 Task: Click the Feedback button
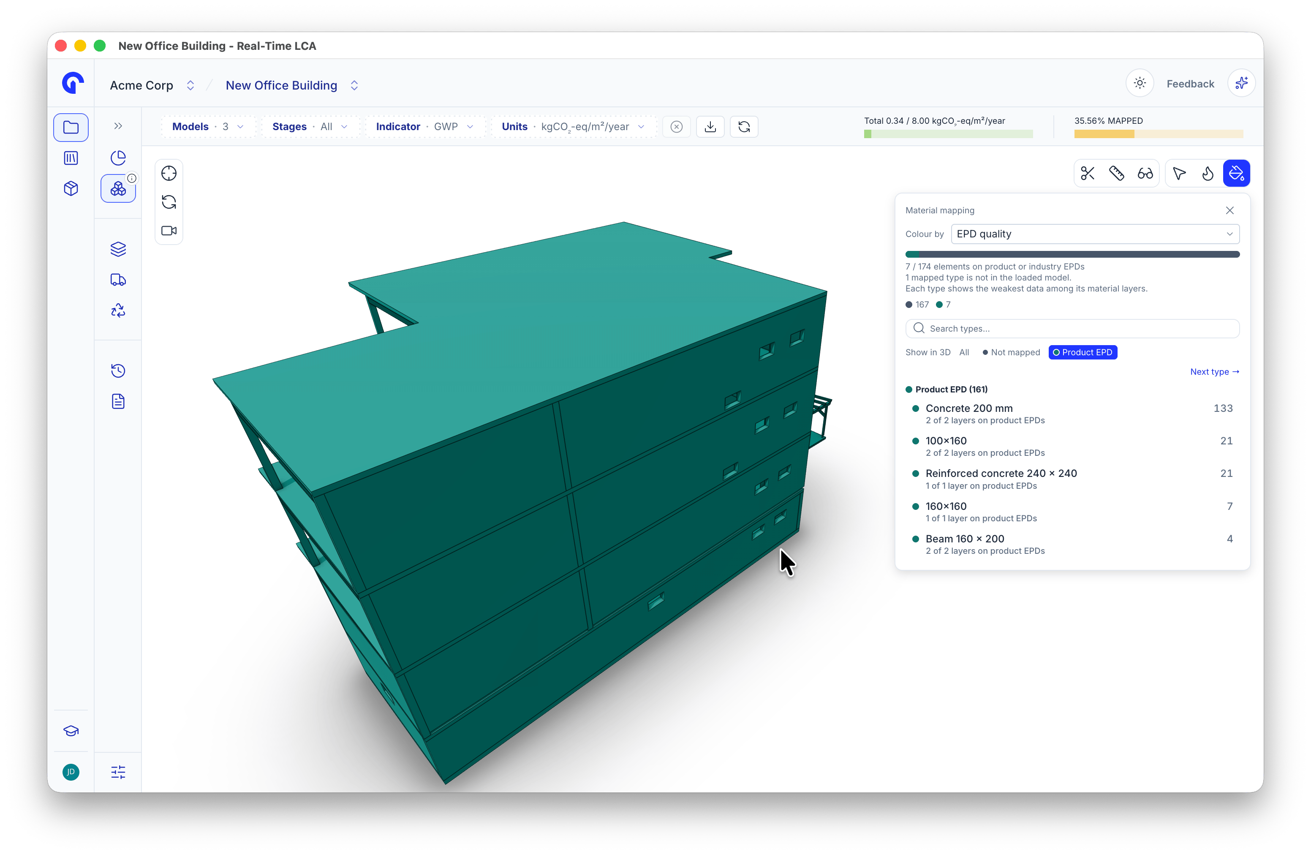[x=1190, y=84]
